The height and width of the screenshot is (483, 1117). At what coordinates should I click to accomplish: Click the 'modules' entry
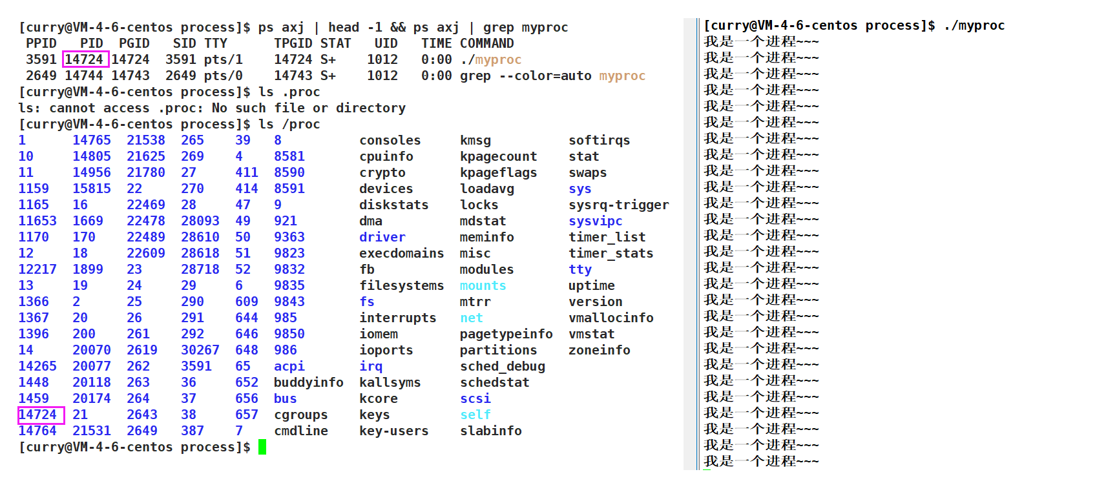coord(486,270)
